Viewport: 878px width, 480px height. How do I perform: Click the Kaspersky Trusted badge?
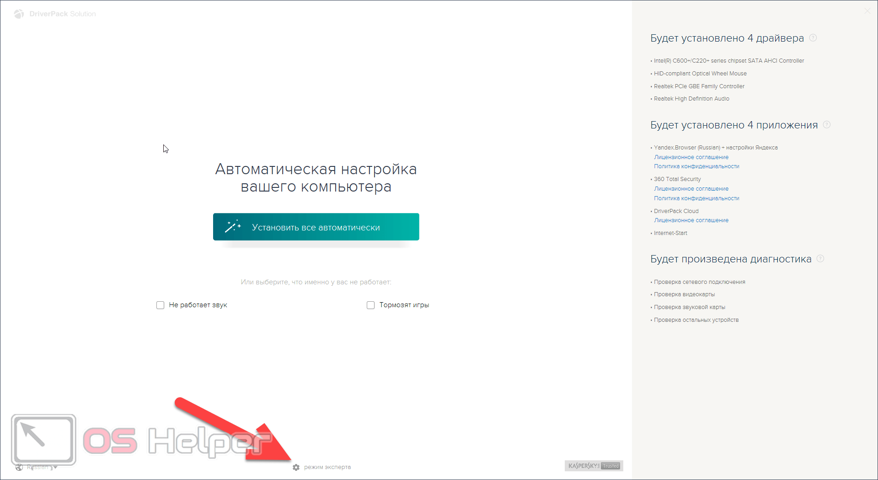[x=594, y=466]
